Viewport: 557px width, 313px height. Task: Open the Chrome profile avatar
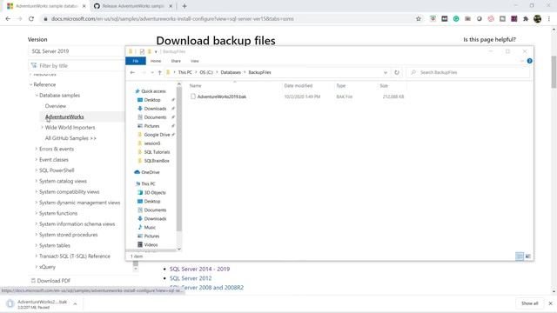(538, 19)
